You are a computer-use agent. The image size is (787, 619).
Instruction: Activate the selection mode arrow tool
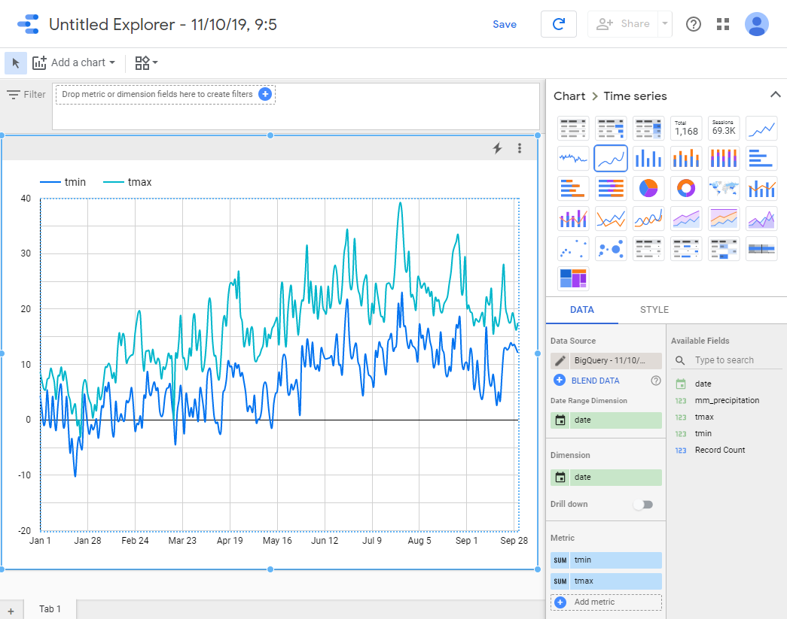pos(16,62)
